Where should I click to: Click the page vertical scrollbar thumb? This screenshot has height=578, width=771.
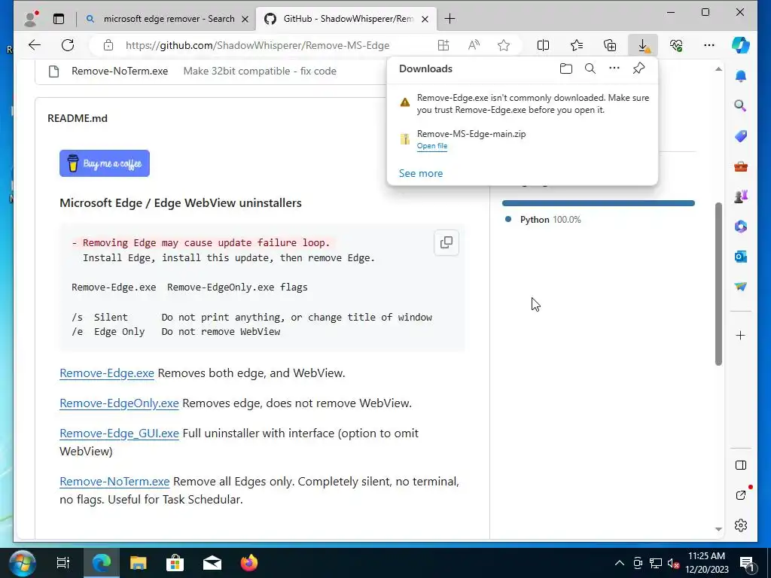pos(718,284)
